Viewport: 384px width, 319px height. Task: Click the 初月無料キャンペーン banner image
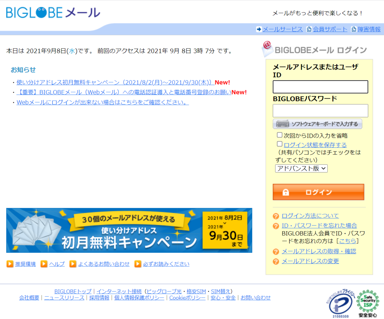tap(129, 230)
